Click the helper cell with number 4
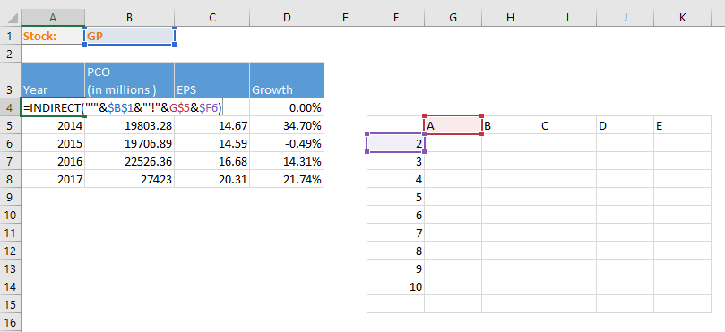The width and height of the screenshot is (725, 332). (395, 179)
